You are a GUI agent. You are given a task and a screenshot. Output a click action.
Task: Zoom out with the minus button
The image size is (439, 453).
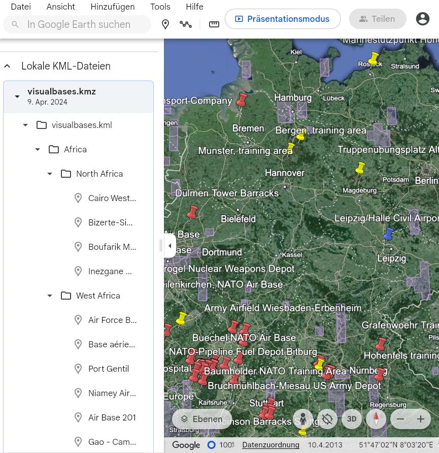(400, 419)
